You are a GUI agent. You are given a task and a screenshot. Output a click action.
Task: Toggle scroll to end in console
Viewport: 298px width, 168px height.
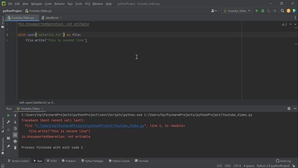(x=15, y=135)
